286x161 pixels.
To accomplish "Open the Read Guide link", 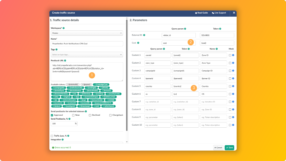I will [x=201, y=13].
